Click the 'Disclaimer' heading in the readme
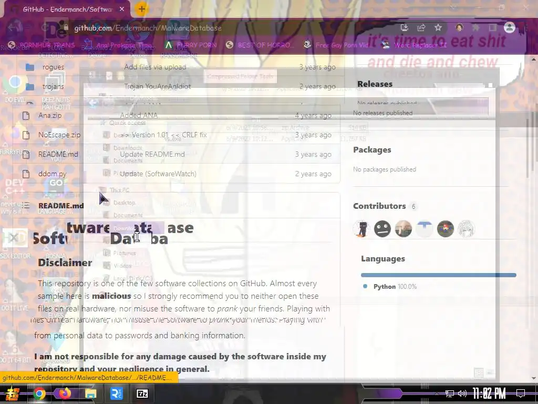Viewport: 538px width, 404px height. click(x=65, y=263)
